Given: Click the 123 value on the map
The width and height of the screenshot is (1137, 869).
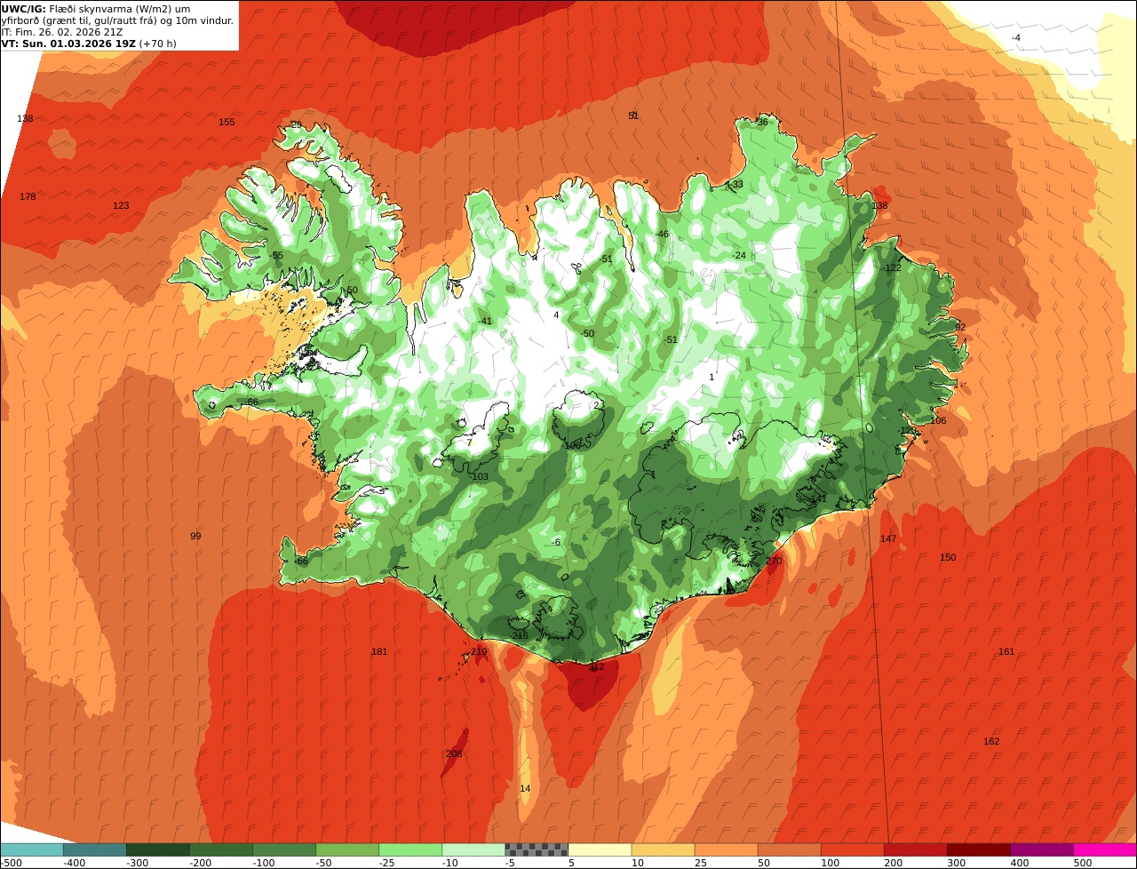Looking at the screenshot, I should tap(121, 205).
